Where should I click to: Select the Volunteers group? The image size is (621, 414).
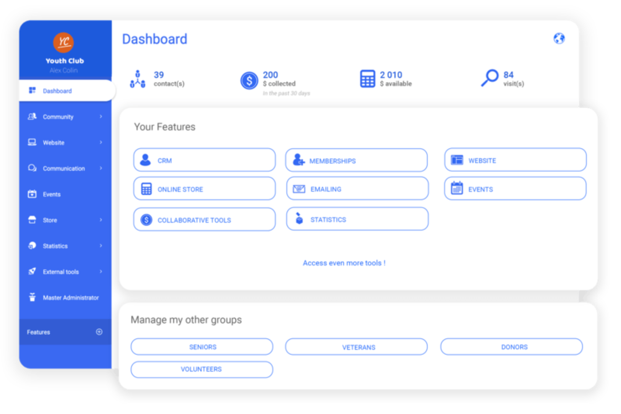pos(201,370)
